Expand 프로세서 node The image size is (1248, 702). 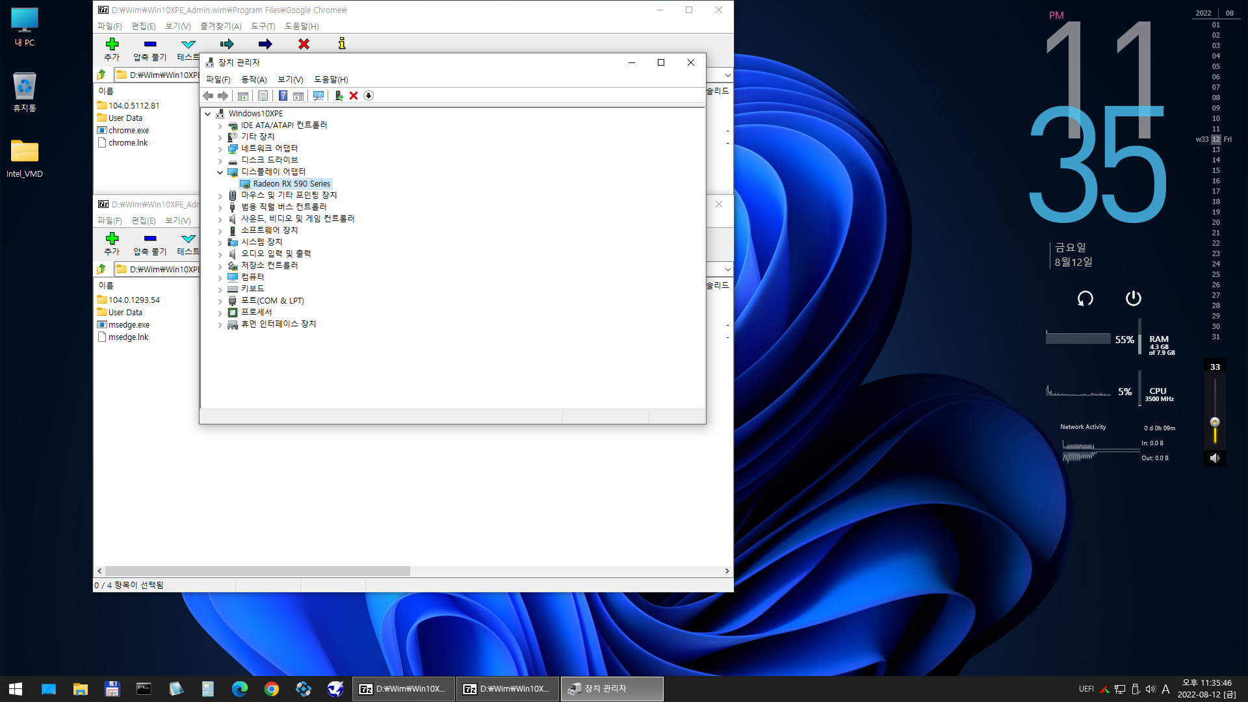click(x=220, y=313)
